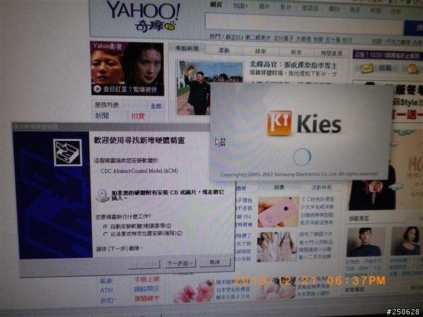Click the play icon beside 昔日紅星
Image resolution: width=423 pixels, height=317 pixels.
tap(97, 88)
